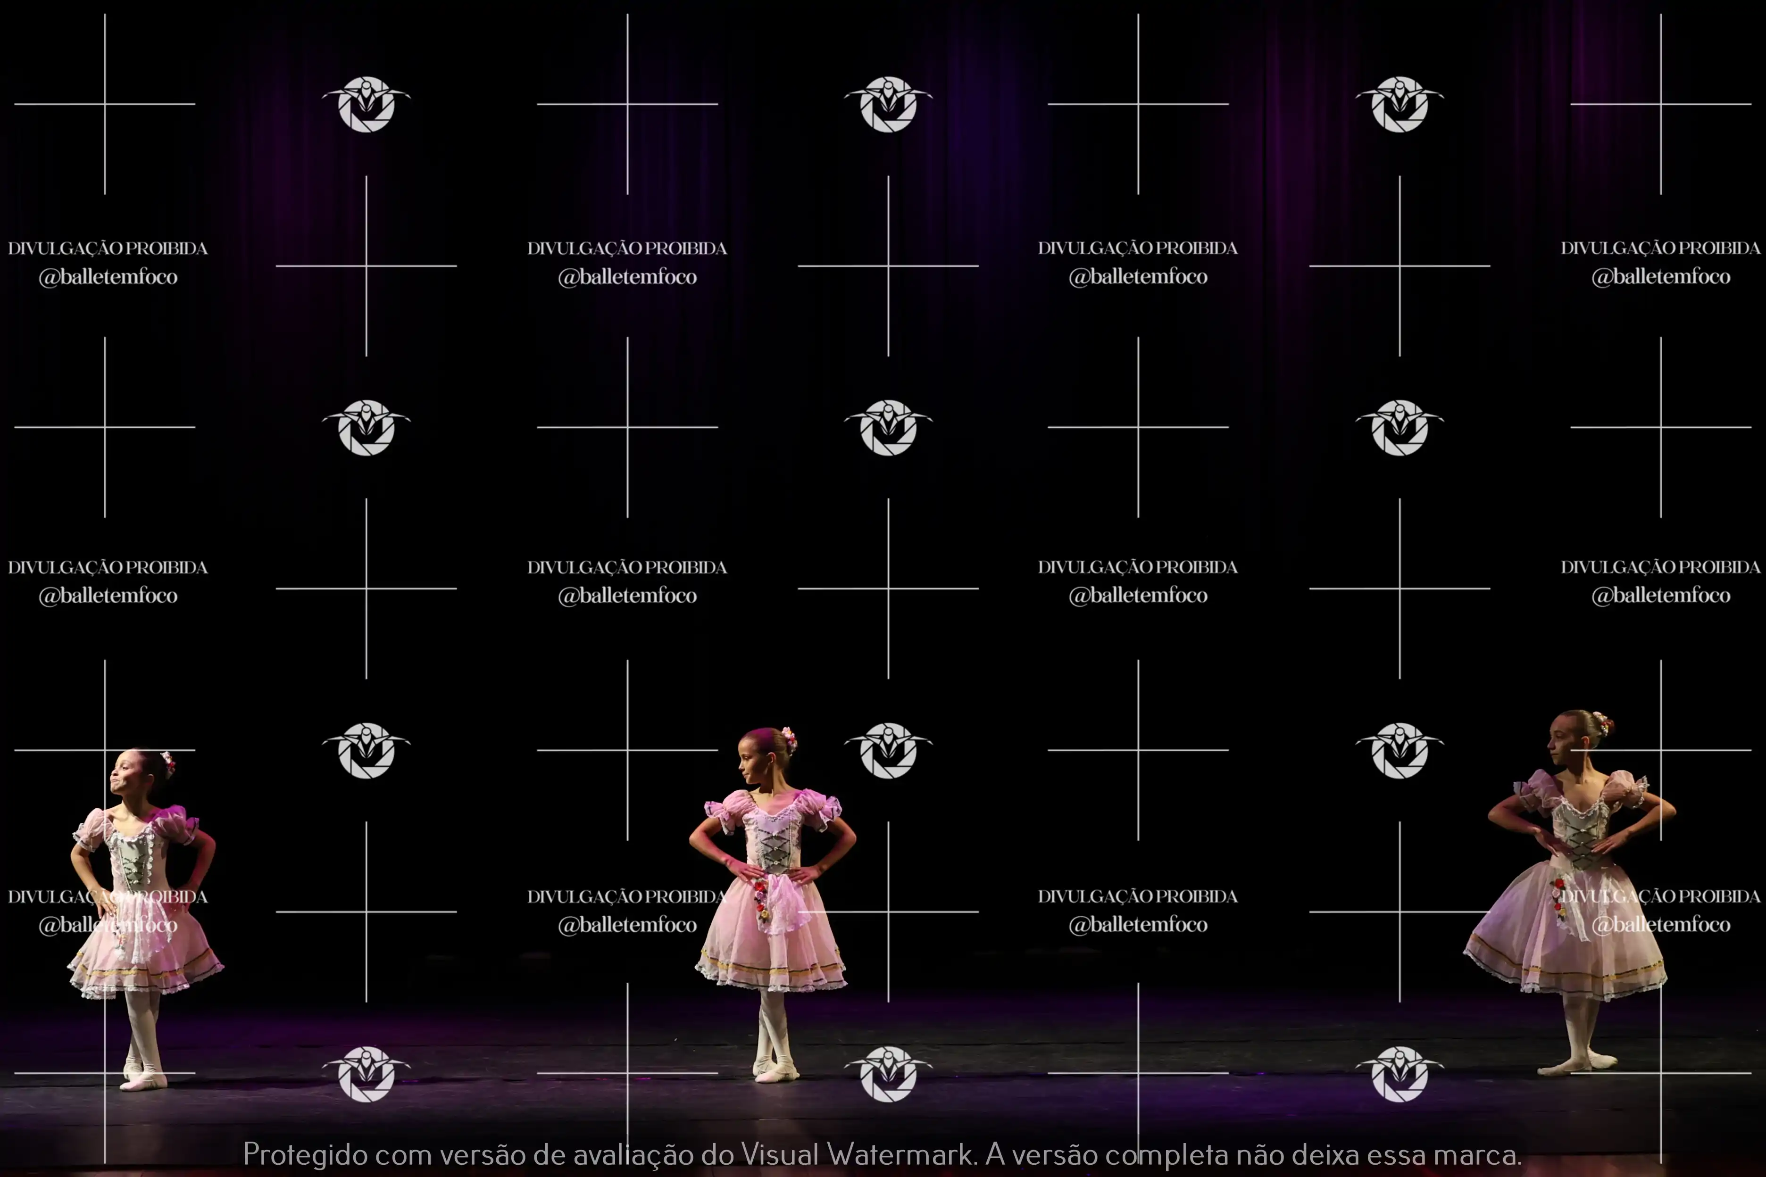
Task: Click the top-left @balletemfoco handle text
Action: coord(108,277)
